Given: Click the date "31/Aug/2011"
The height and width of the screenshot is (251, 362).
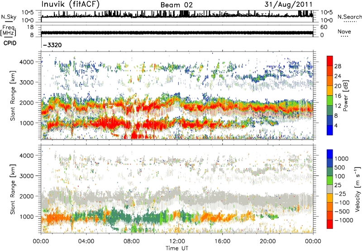Looking at the screenshot, I should click(x=288, y=4).
